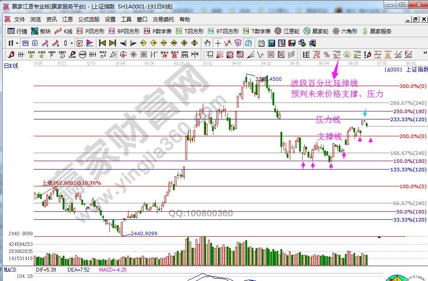Click the 赢家服务 button

tap(377, 31)
